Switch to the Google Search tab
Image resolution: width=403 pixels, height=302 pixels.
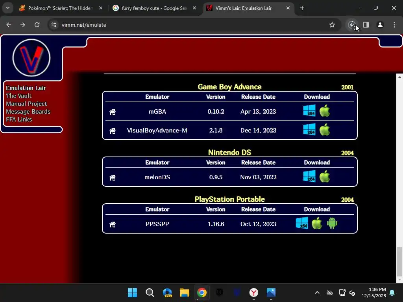[154, 8]
